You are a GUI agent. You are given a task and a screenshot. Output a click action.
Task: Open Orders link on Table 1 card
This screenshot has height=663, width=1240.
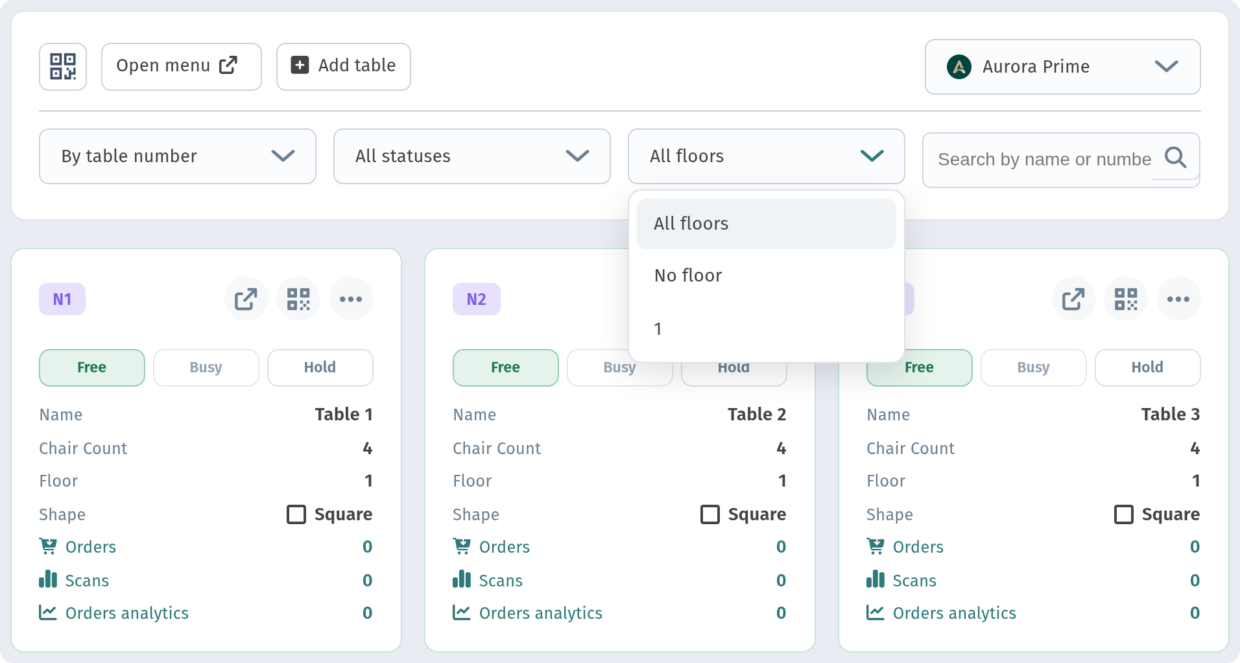[x=91, y=547]
